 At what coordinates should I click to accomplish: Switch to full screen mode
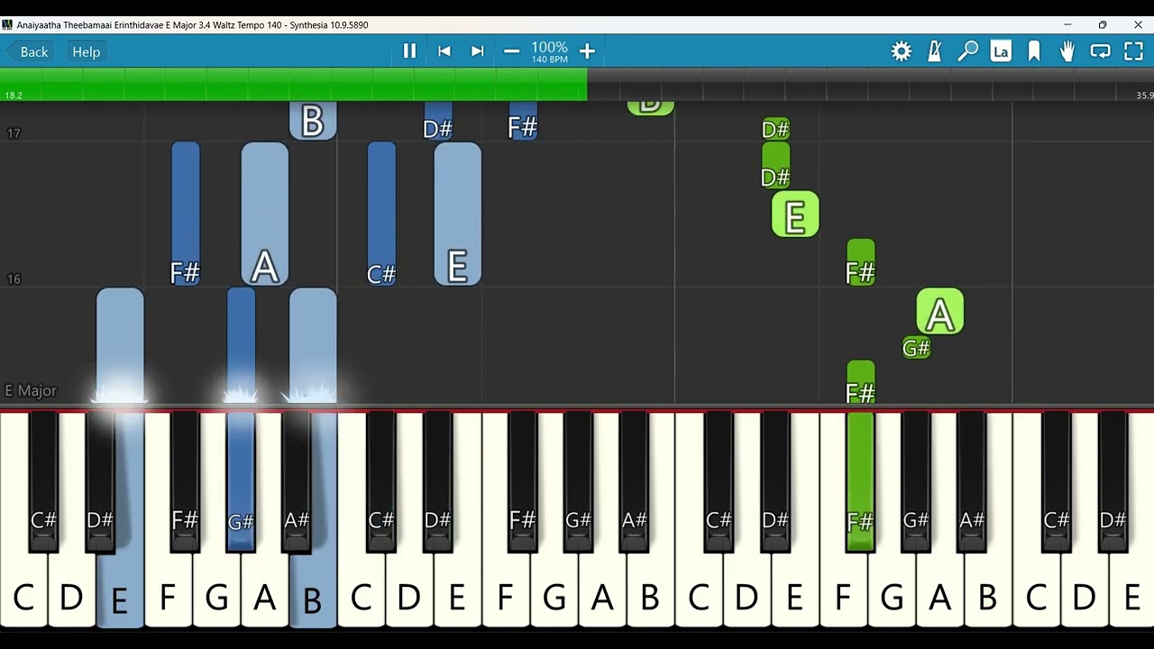point(1133,51)
